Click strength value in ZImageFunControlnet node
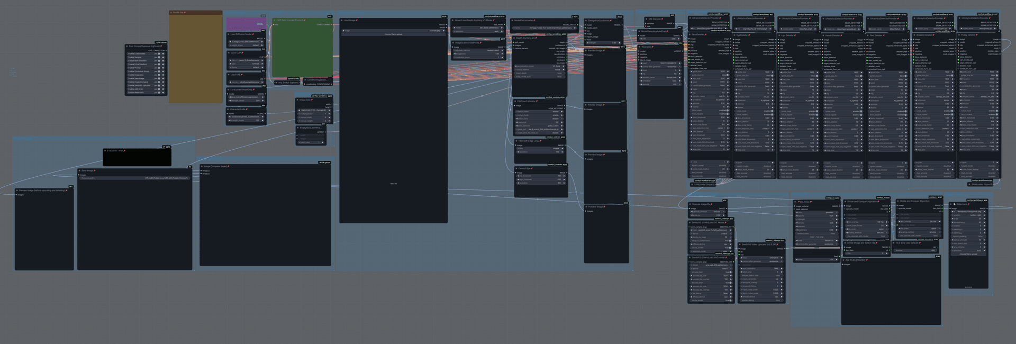1016x344 pixels. click(604, 43)
